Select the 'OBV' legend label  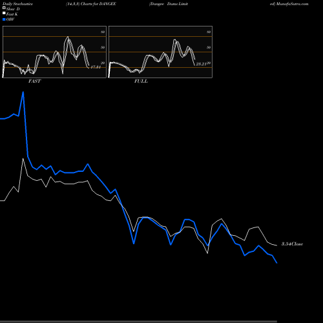pos(10,19)
